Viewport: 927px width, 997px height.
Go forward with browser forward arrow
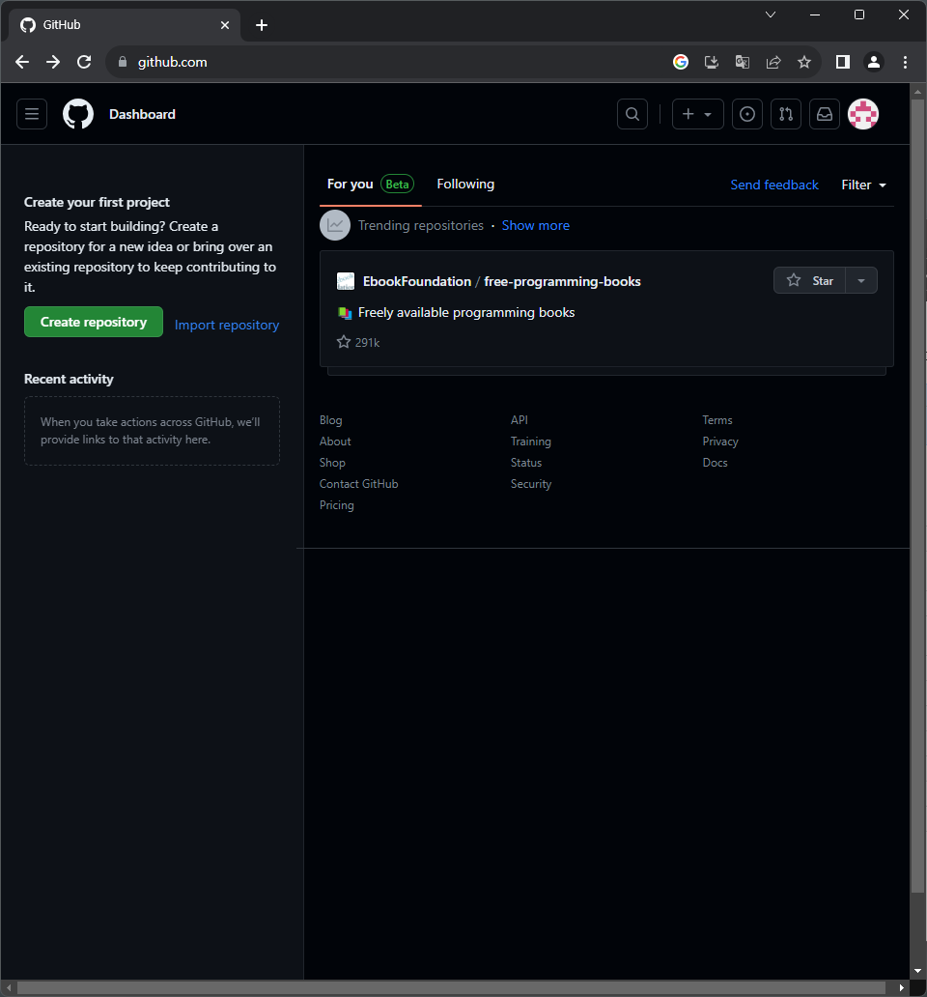tap(53, 62)
